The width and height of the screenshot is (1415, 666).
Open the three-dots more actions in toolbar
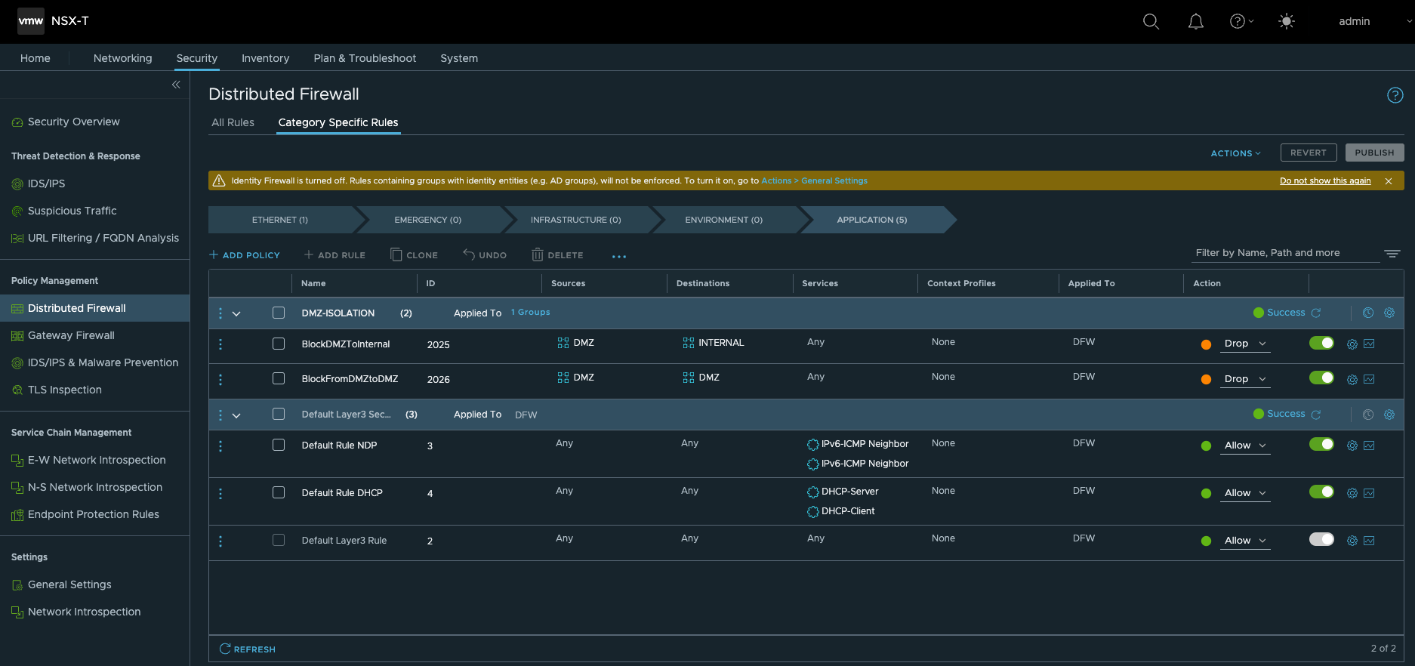click(x=619, y=256)
